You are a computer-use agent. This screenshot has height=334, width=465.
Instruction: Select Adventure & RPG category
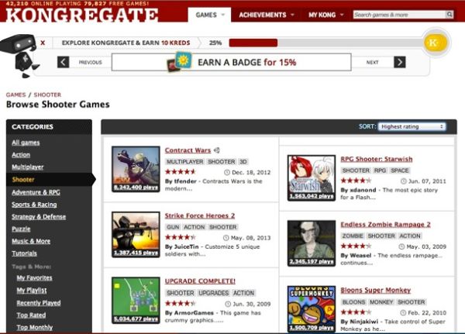pos(36,192)
